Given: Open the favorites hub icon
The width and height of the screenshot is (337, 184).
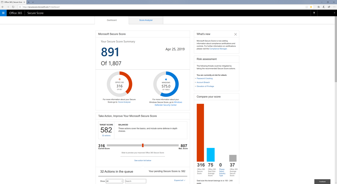Looking at the screenshot, I should (318, 7).
